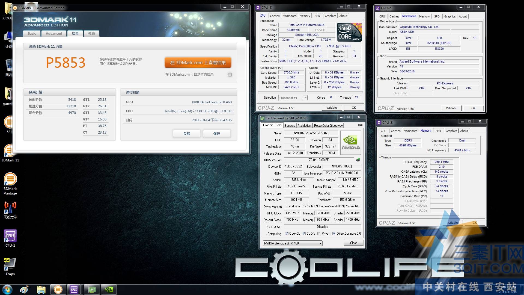Click the GPU Name field in GPU-Z
The height and width of the screenshot is (295, 524).
(311, 133)
